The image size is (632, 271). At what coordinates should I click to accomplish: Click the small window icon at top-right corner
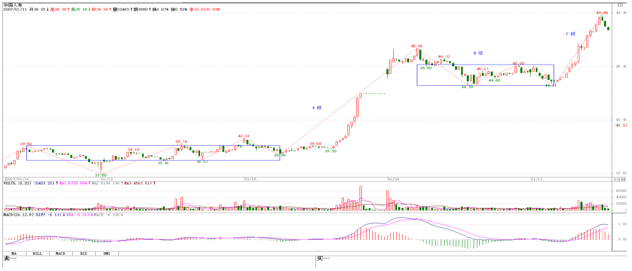619,5
